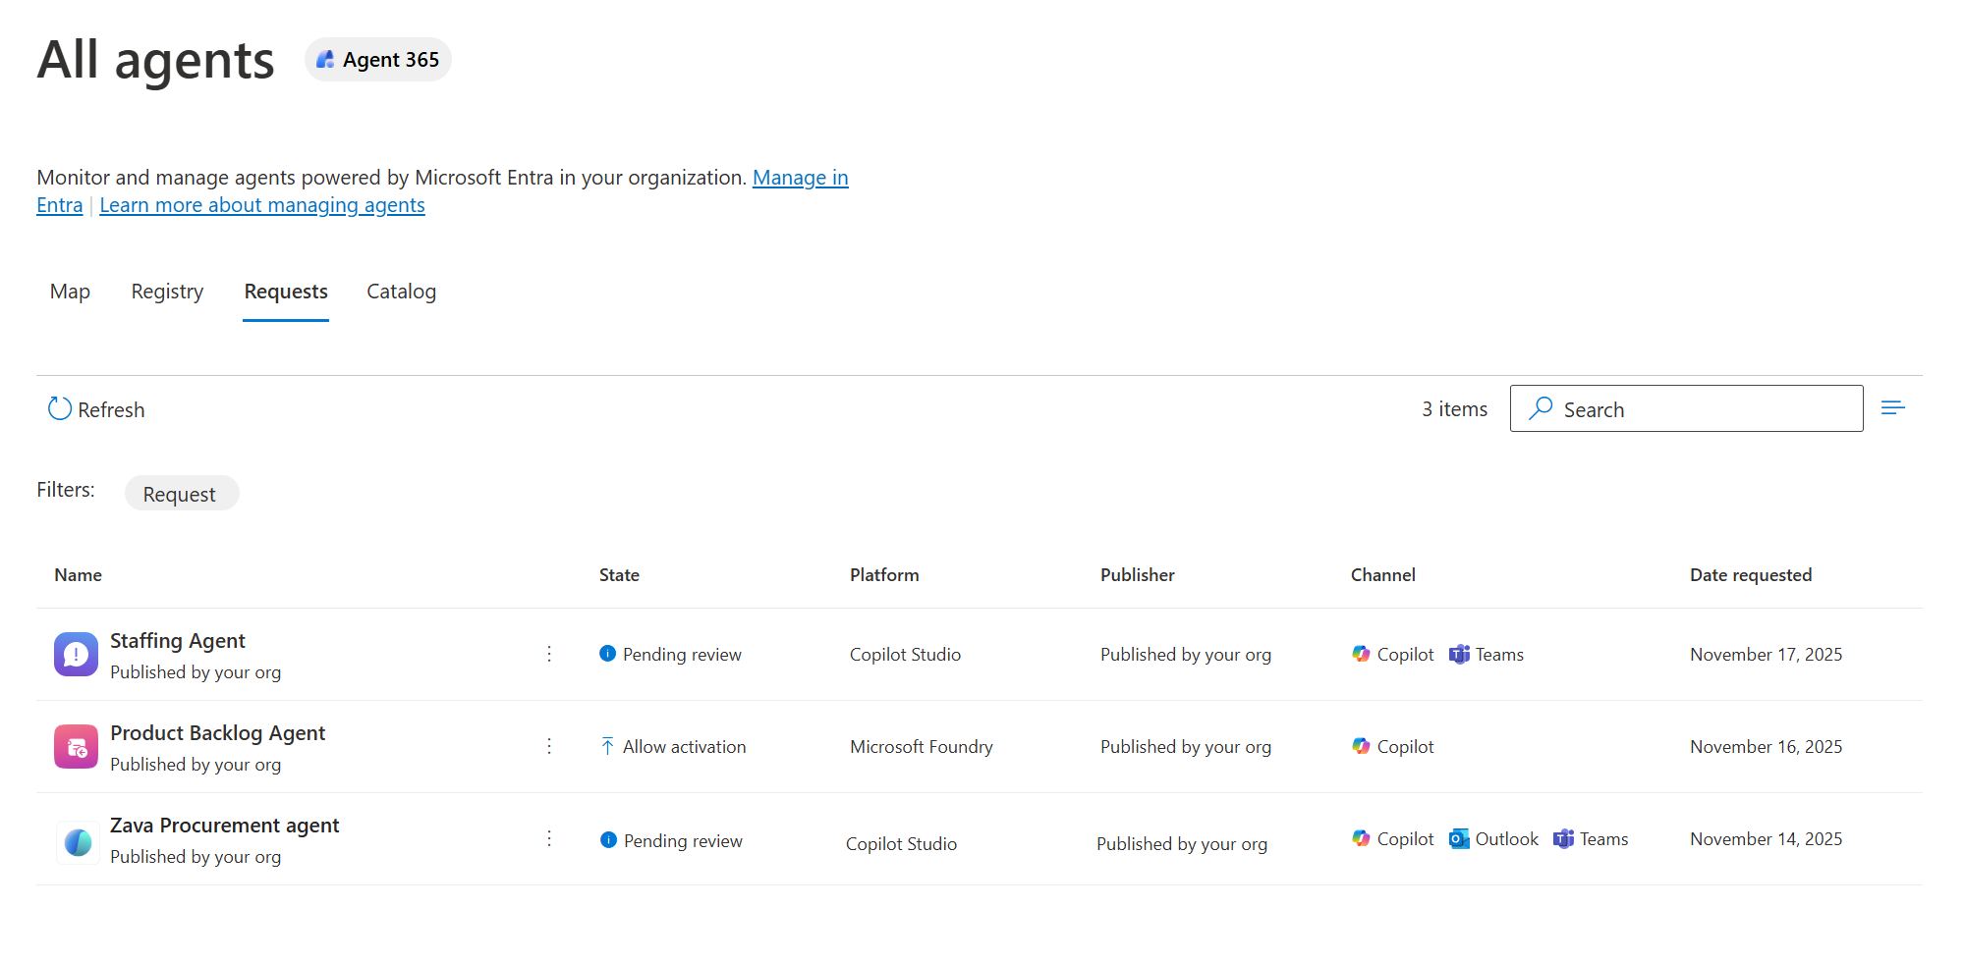Click the Refresh circular arrow icon

60,408
